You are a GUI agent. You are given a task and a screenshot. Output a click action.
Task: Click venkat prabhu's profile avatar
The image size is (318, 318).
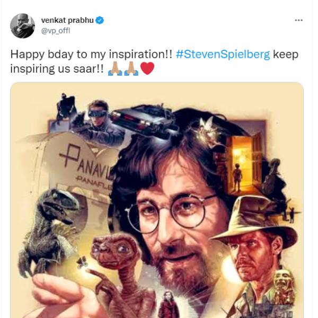23,25
